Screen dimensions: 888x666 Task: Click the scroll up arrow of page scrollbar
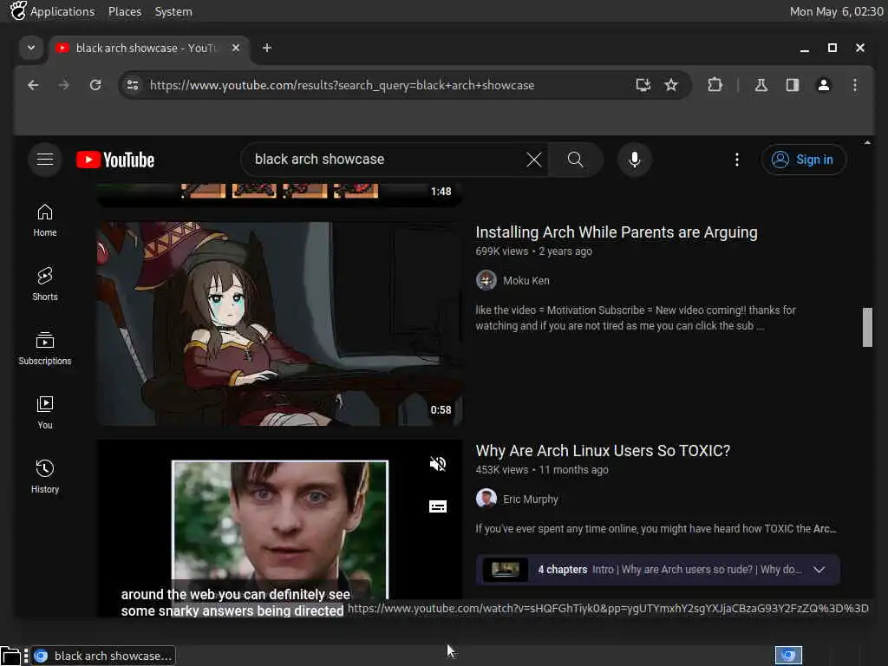pos(867,143)
